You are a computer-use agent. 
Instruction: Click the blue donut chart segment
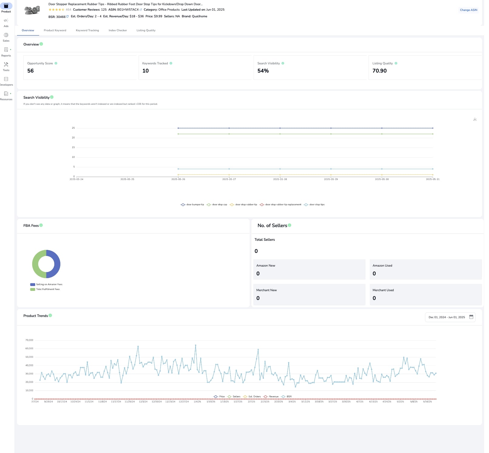click(x=57, y=264)
